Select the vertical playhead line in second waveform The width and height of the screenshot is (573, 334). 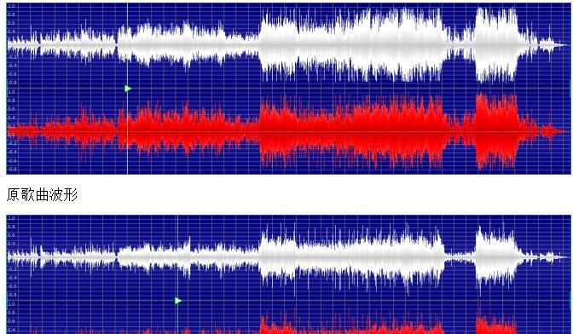coord(177,274)
